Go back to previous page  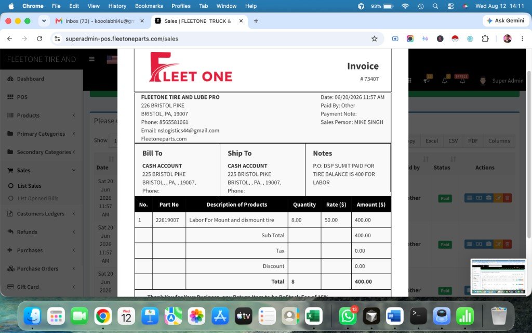click(9, 39)
